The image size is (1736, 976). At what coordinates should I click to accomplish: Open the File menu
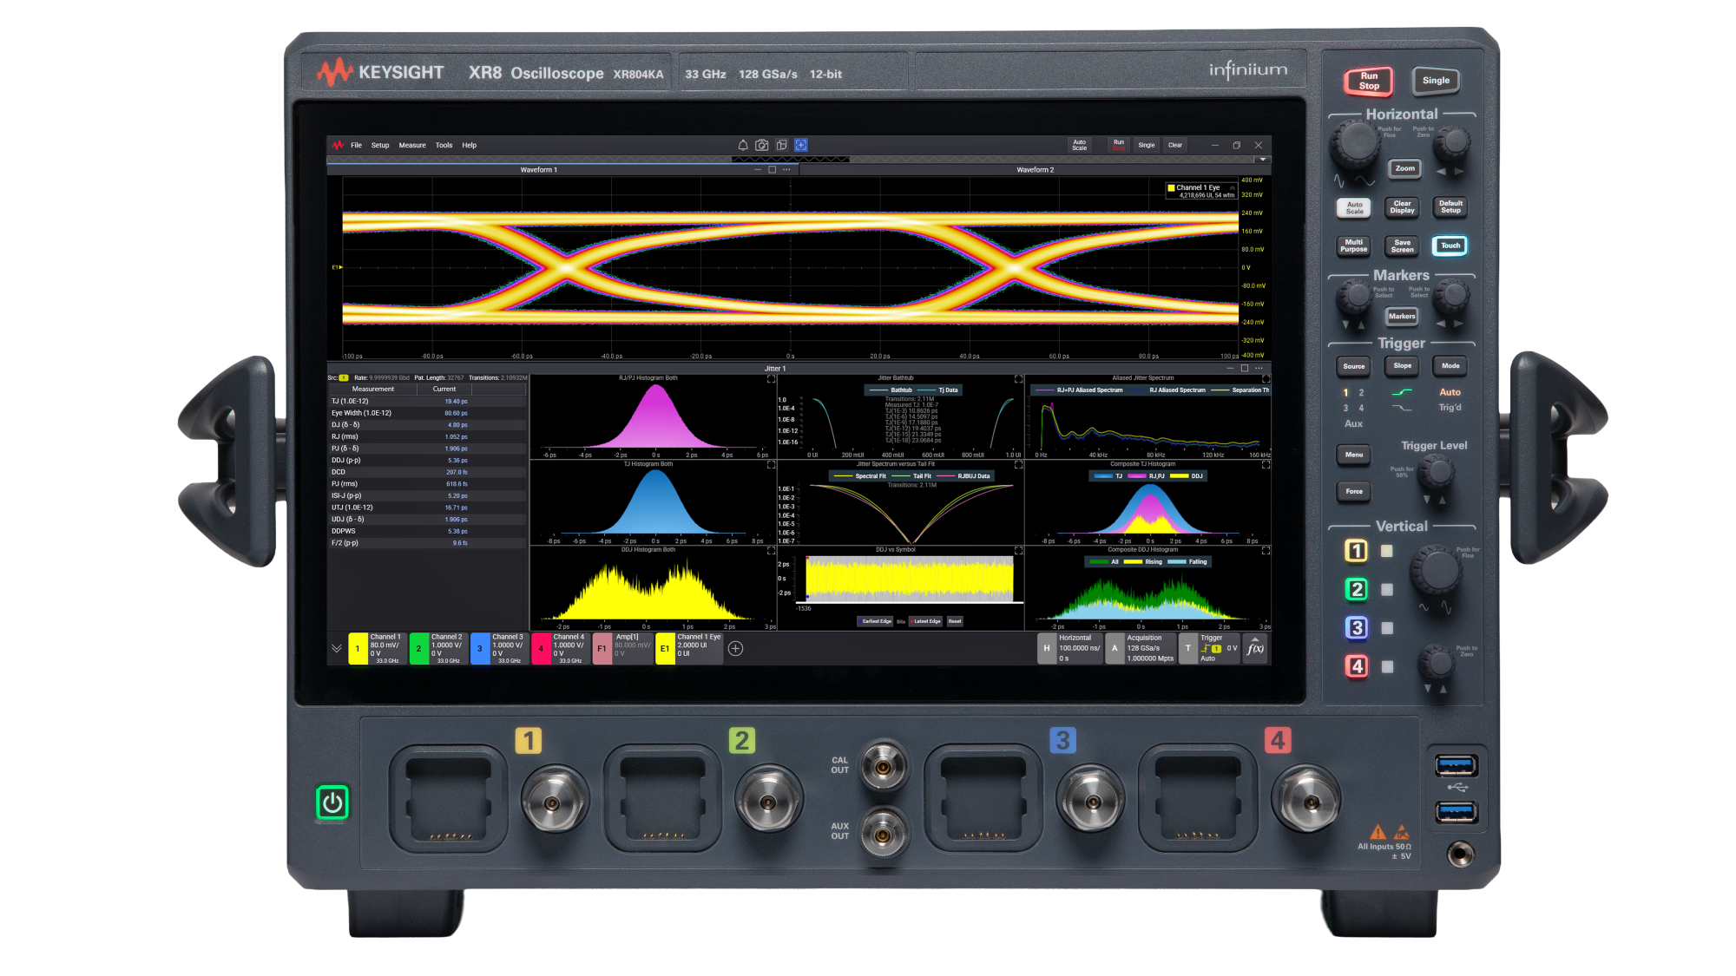pos(356,146)
